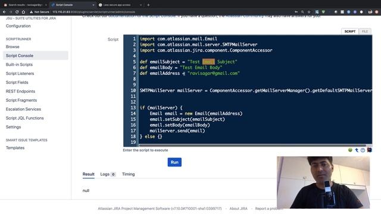Open Browse under ScriptRunner
The image size is (381, 214).
(x=13, y=46)
